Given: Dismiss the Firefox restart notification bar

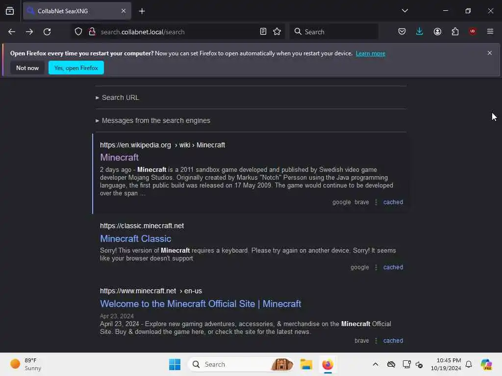Looking at the screenshot, I should (489, 53).
